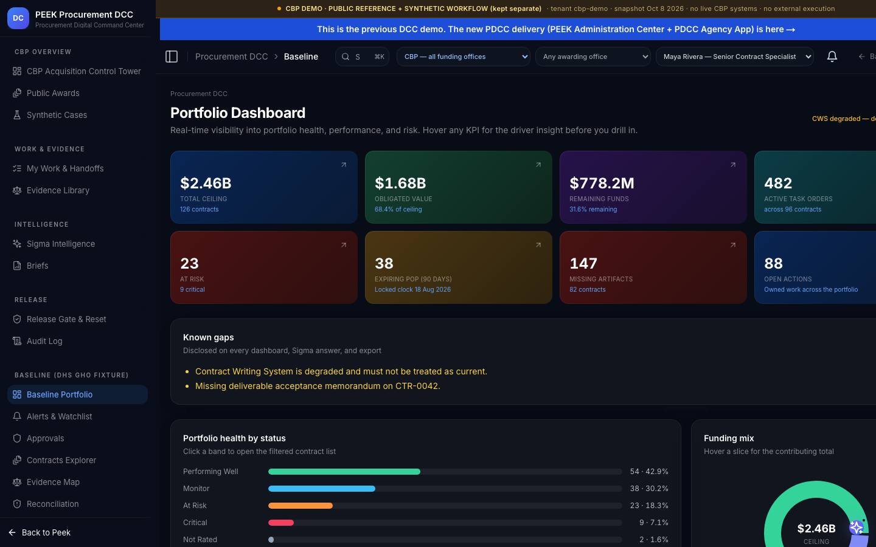This screenshot has height=547, width=876.
Task: Click the '126 contracts' text
Action: (x=199, y=209)
